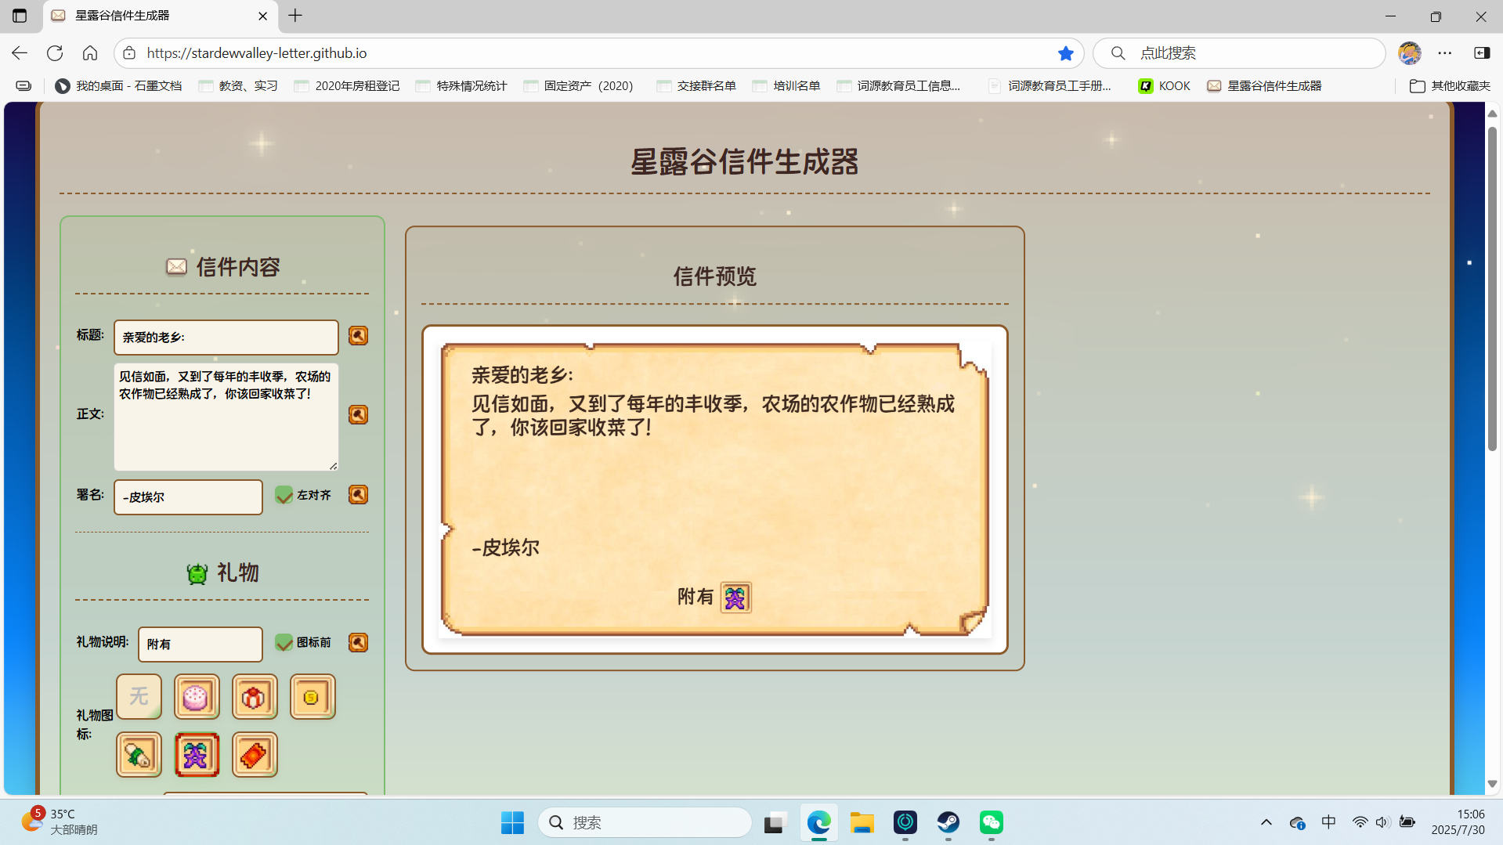Refresh the page

[55, 53]
